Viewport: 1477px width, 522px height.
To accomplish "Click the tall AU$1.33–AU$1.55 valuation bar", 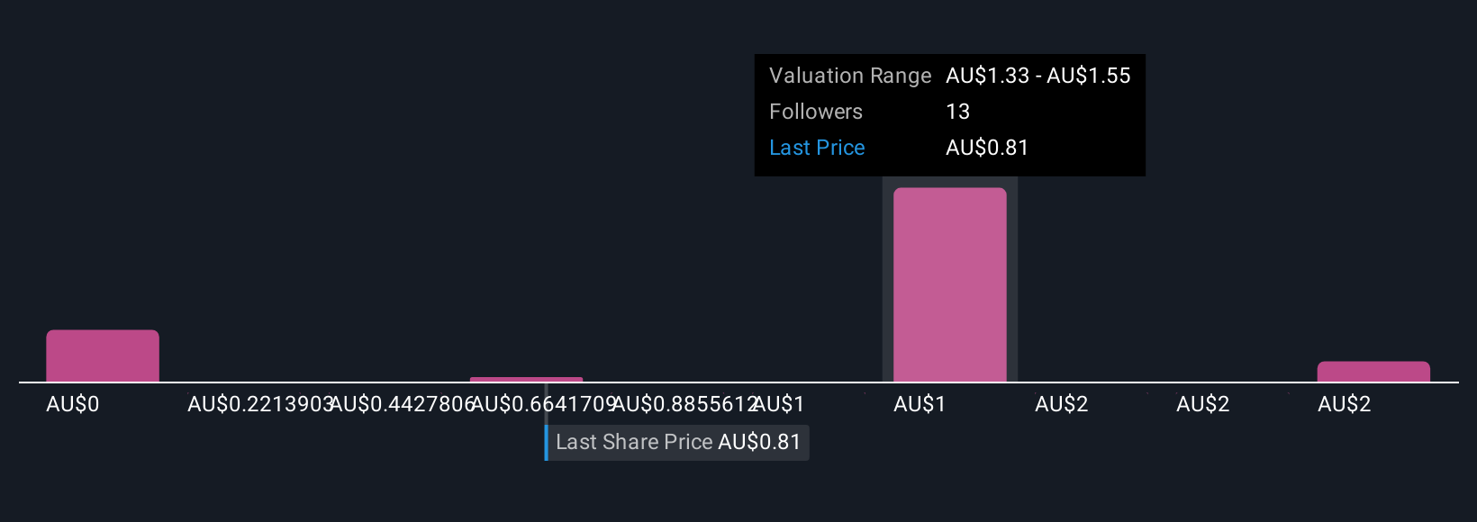I will pos(949,284).
